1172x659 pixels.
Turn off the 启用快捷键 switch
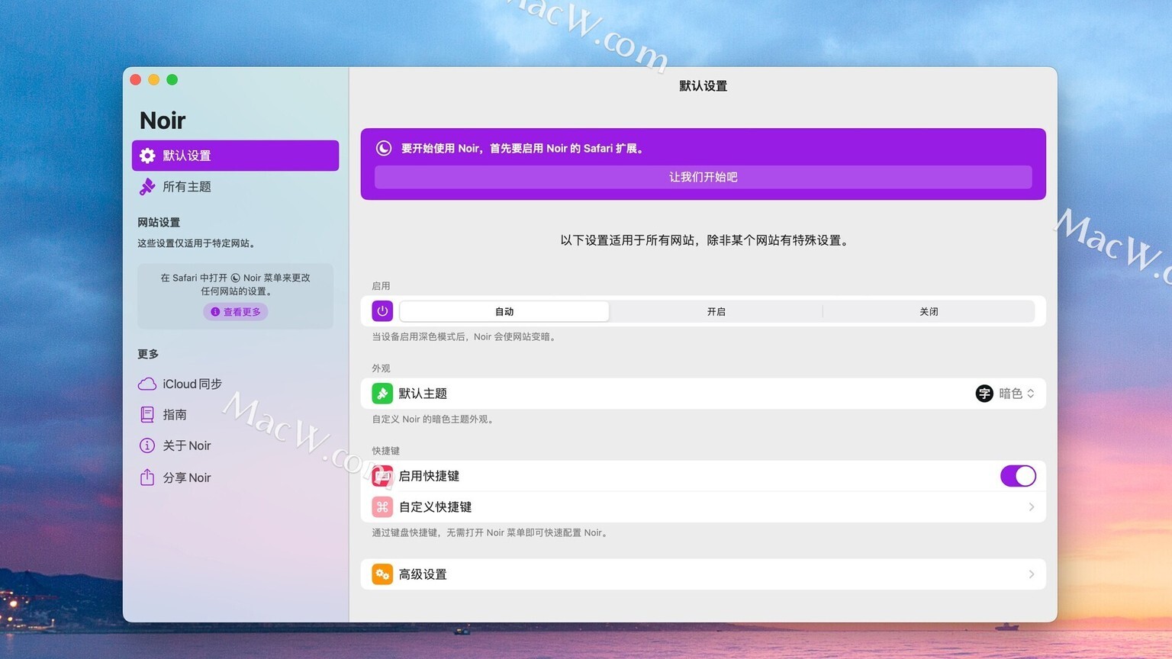1018,476
